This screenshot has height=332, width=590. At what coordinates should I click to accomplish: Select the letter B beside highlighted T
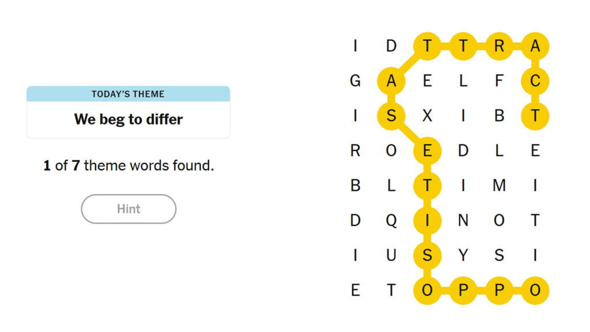500,115
